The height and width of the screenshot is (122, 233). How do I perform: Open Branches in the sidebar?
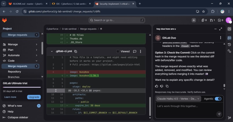(x=14, y=77)
